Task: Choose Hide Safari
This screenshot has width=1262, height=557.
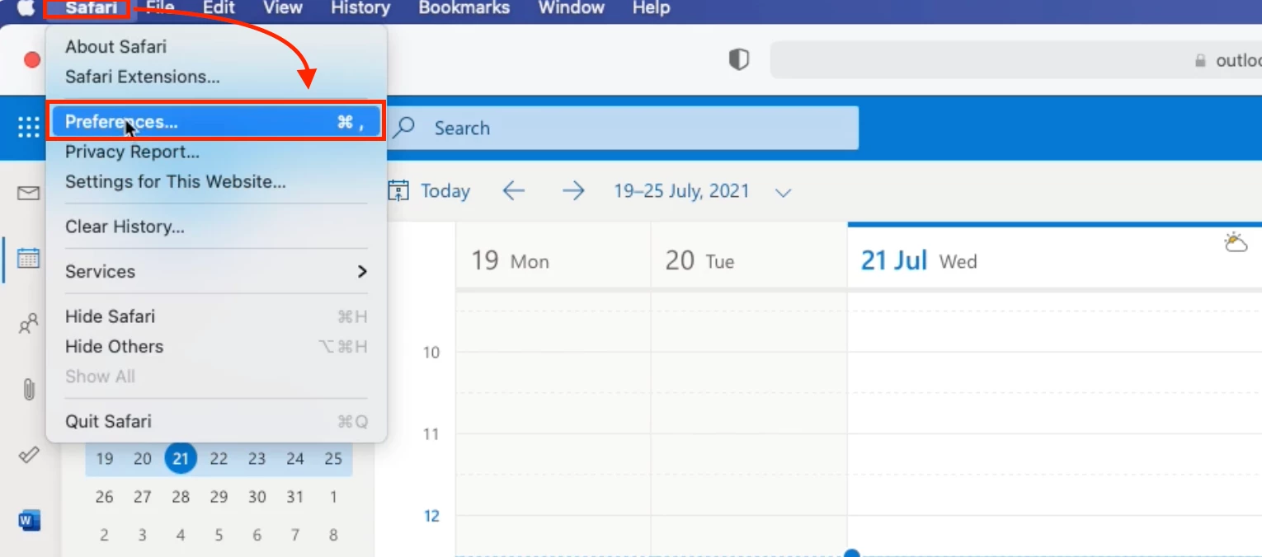Action: click(216, 316)
